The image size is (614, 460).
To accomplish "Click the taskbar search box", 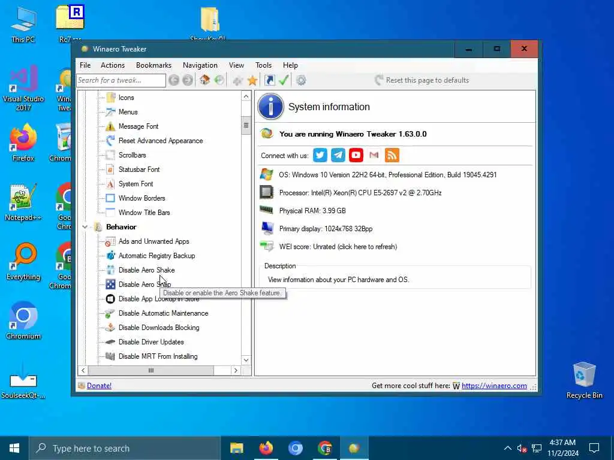I will 125,448.
